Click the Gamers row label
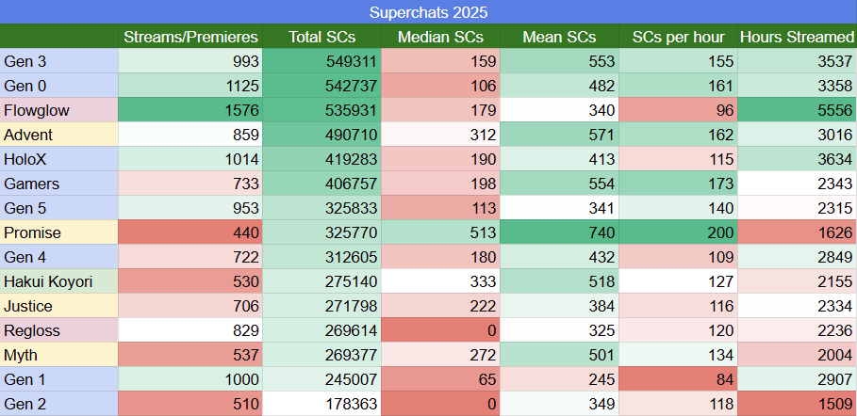Screen dimensions: 857x416 coord(59,184)
